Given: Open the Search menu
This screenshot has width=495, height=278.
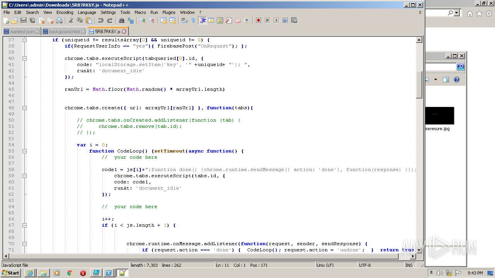Looking at the screenshot, I should (32, 12).
